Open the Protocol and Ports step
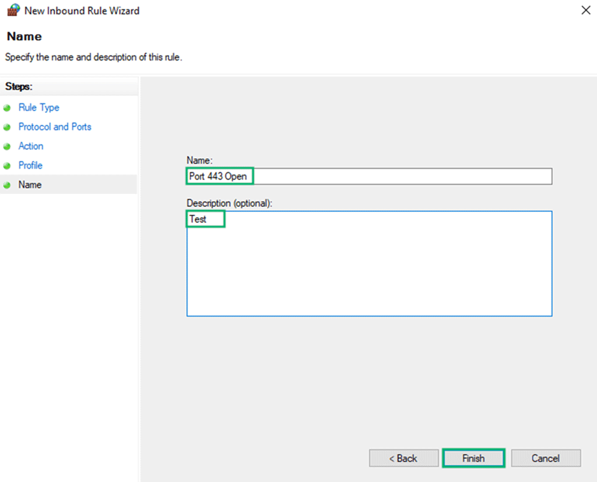The image size is (597, 482). [55, 127]
